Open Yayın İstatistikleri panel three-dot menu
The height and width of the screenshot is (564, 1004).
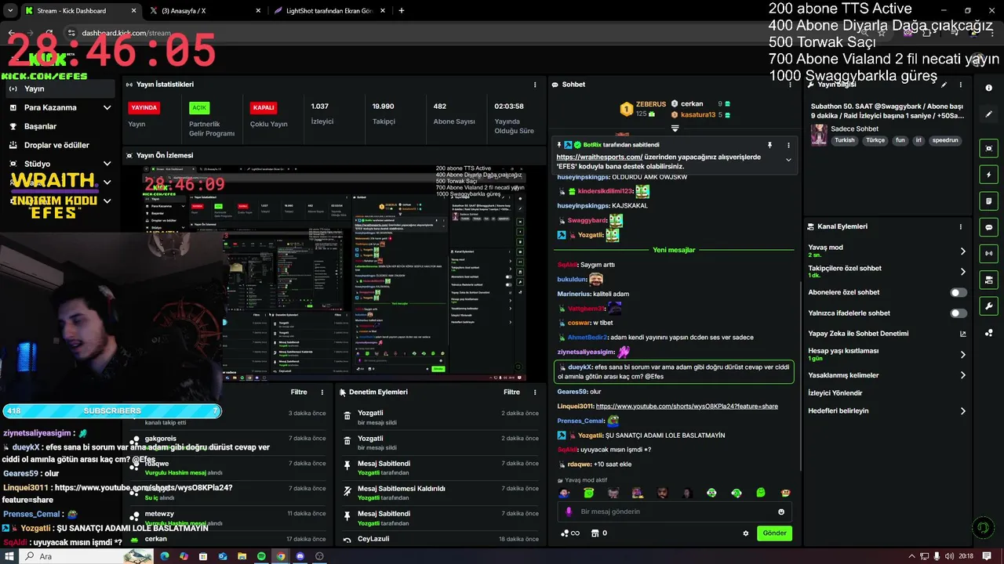(536, 85)
